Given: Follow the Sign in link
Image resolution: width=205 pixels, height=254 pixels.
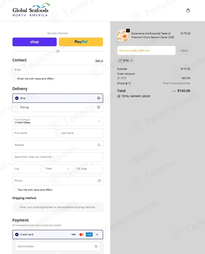Looking at the screenshot, I should [99, 60].
